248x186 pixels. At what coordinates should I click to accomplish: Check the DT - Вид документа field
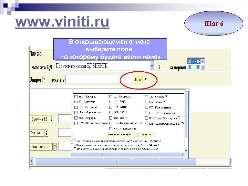[146, 113]
